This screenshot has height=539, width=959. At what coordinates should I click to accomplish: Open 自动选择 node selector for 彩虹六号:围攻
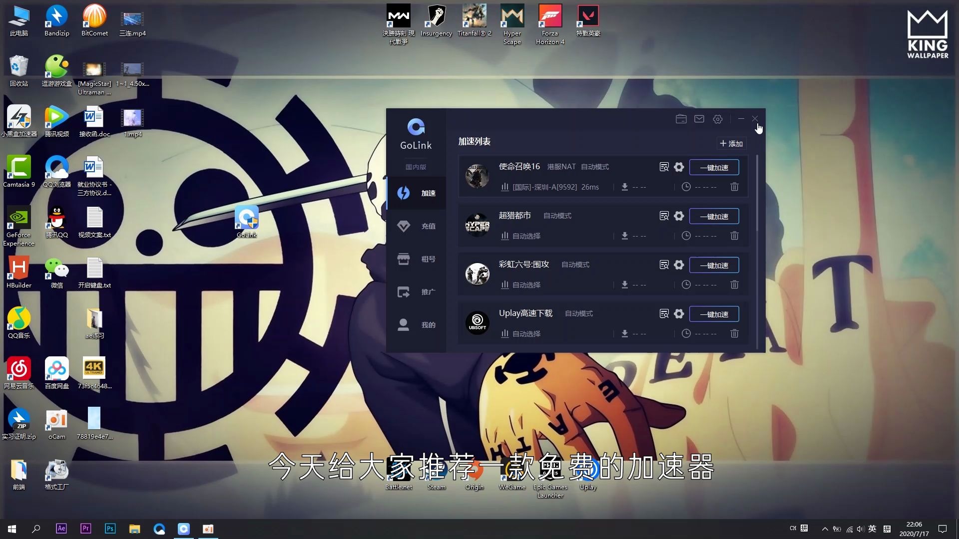(521, 285)
